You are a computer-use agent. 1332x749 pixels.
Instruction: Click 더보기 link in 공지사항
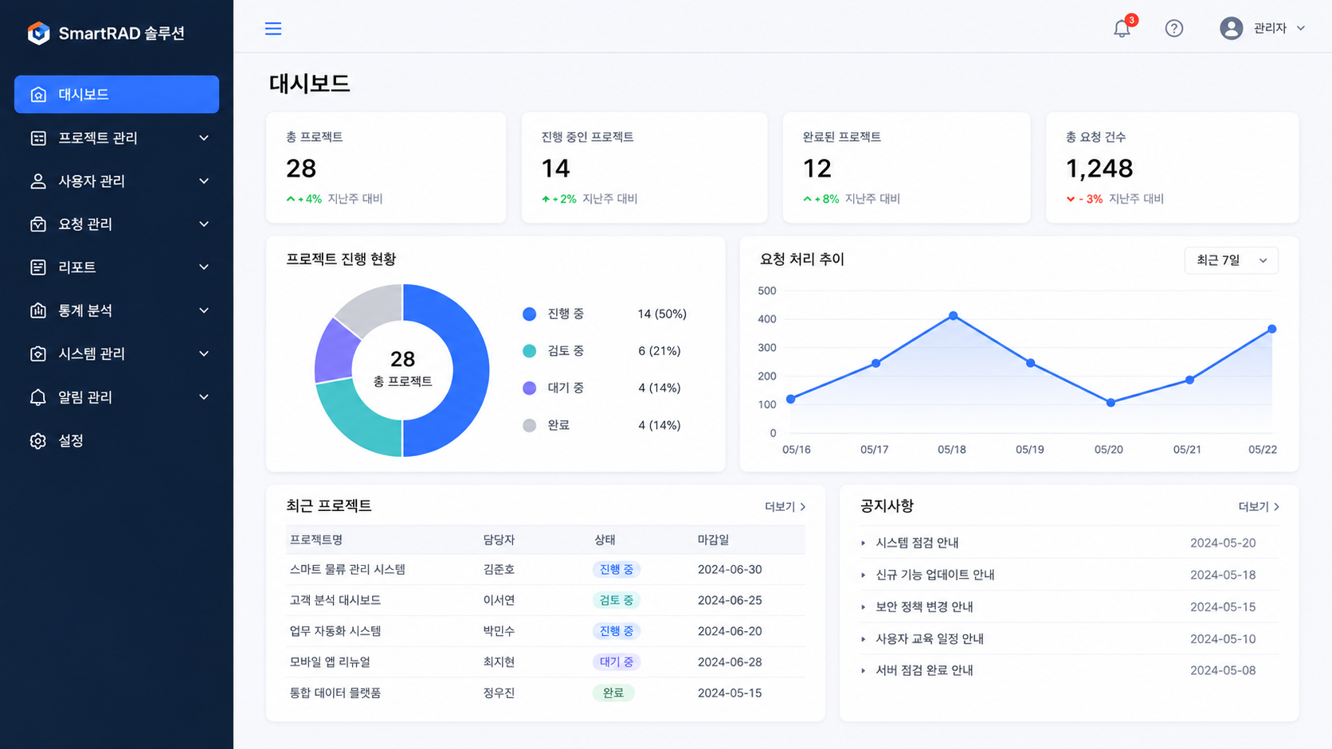pos(1259,506)
